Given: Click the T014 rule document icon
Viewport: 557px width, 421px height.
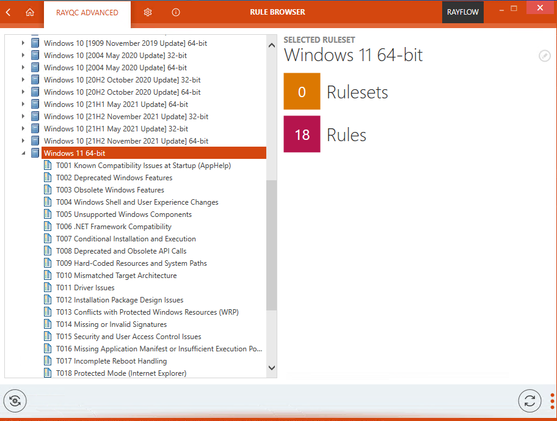Looking at the screenshot, I should tap(47, 324).
